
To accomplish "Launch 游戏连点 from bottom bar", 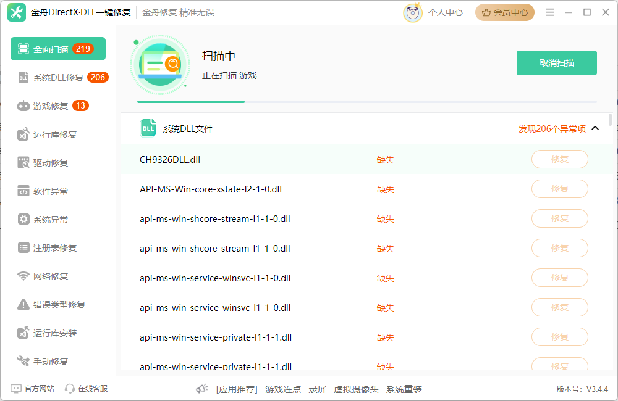I will point(283,389).
